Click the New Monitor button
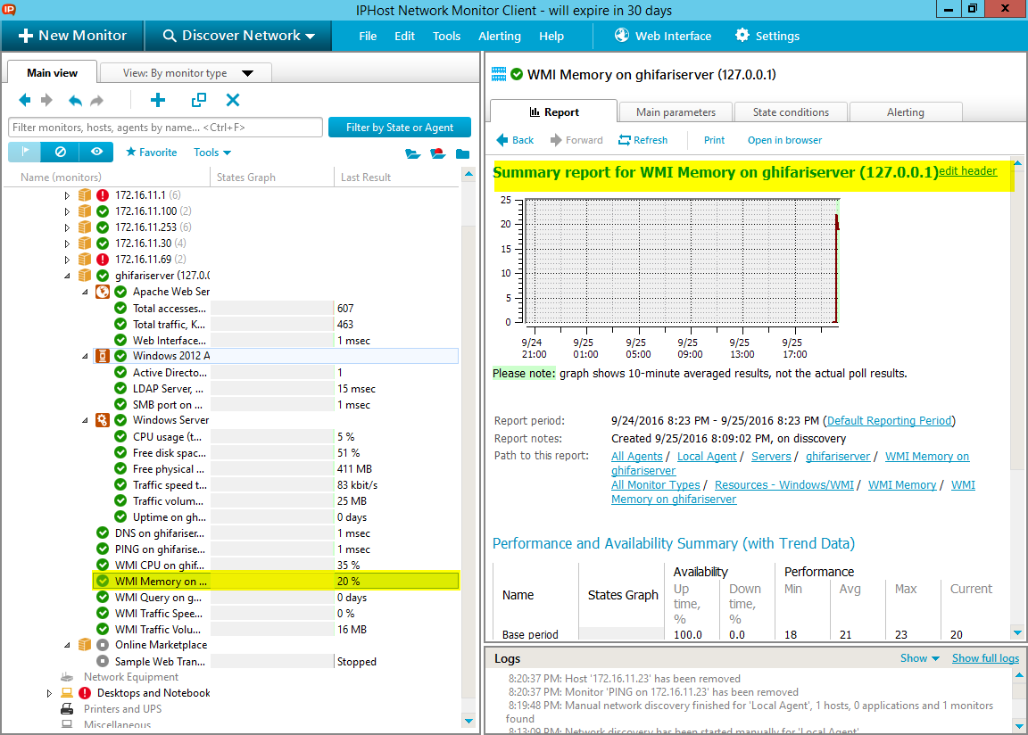Image resolution: width=1028 pixels, height=735 pixels. point(72,36)
